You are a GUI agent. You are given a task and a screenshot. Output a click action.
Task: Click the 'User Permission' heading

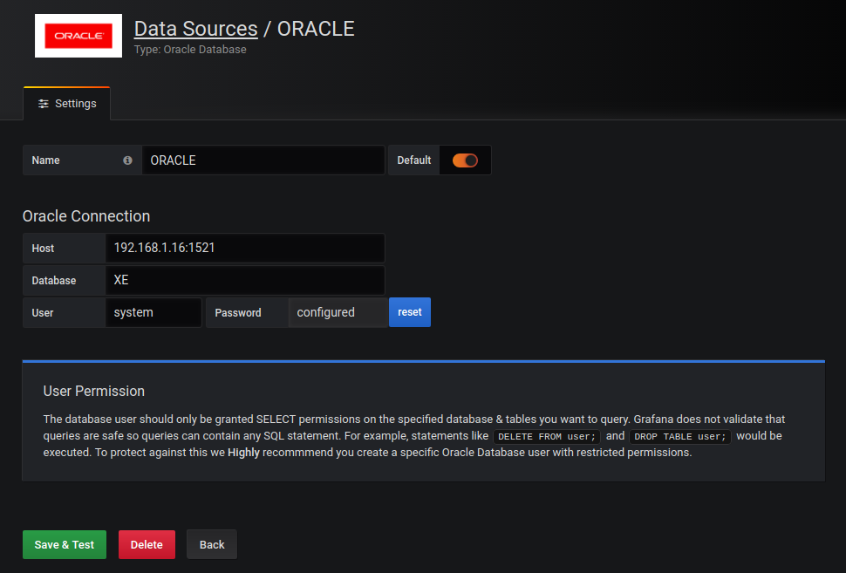pyautogui.click(x=94, y=392)
